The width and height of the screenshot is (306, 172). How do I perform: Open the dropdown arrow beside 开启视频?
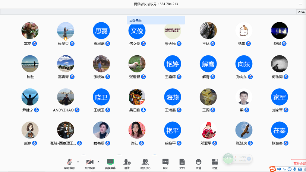coord(98,162)
